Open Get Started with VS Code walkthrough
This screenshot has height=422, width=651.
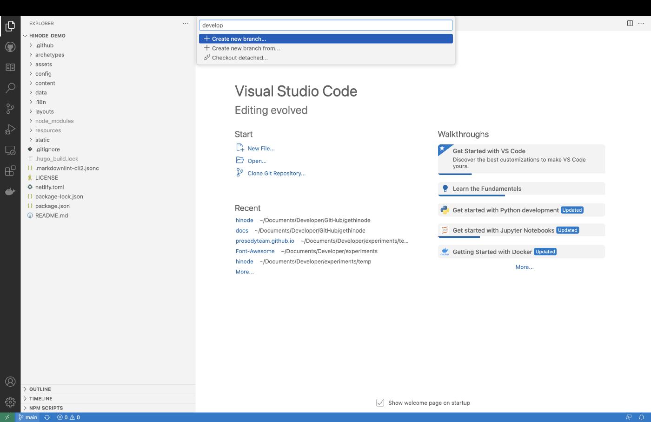pyautogui.click(x=521, y=159)
